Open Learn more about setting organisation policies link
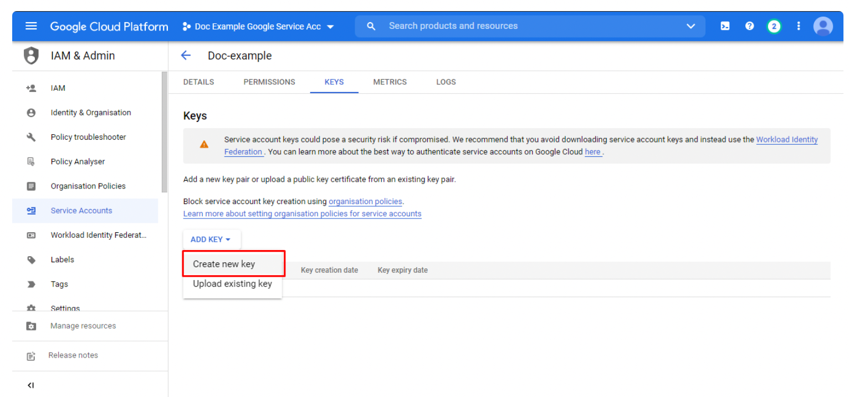849x397 pixels. 303,214
